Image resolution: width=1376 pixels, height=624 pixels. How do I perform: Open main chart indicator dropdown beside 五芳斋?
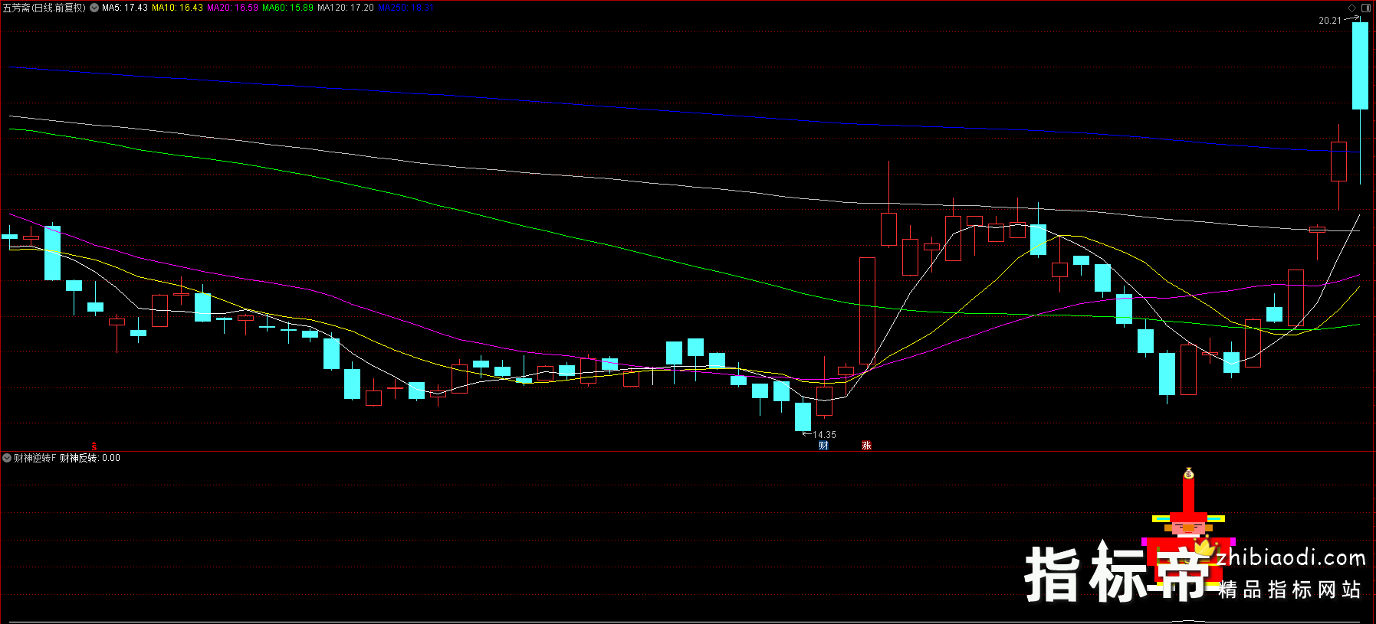(94, 8)
